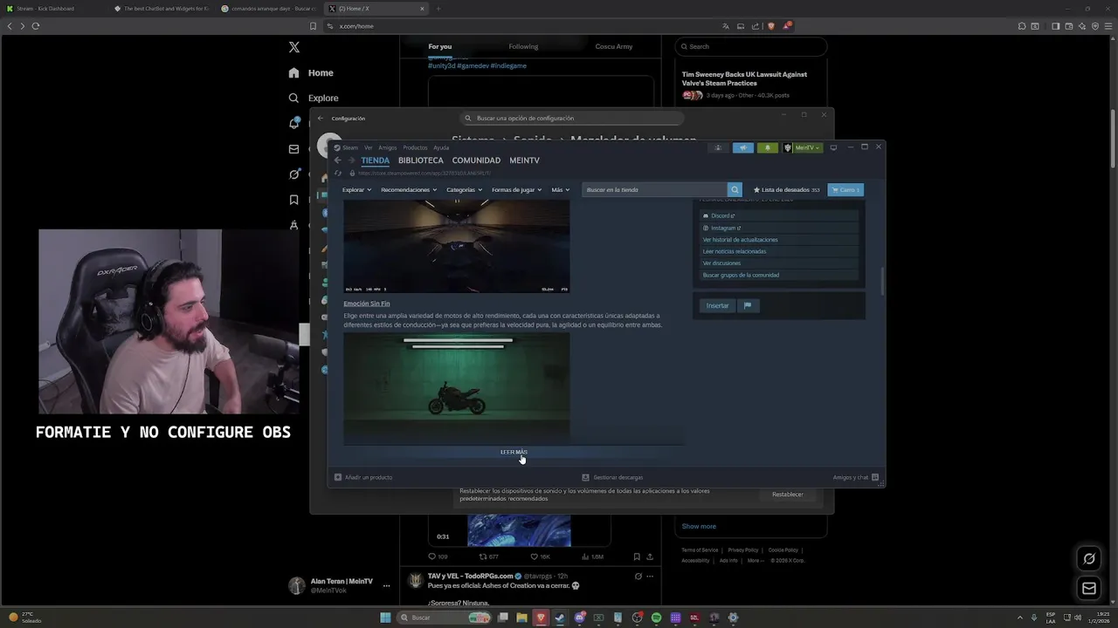Image resolution: width=1118 pixels, height=628 pixels.
Task: Click Añadir un producto in Steam footer
Action: (363, 477)
